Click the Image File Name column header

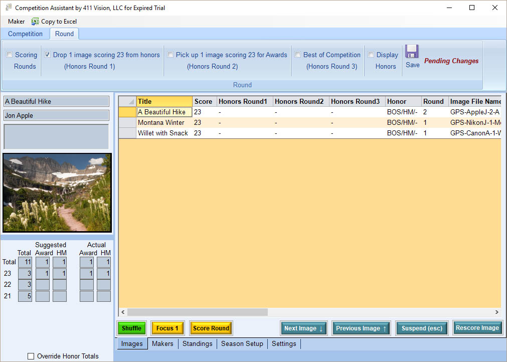coord(475,101)
